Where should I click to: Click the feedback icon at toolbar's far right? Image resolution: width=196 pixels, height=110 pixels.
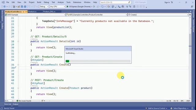tap(192, 7)
